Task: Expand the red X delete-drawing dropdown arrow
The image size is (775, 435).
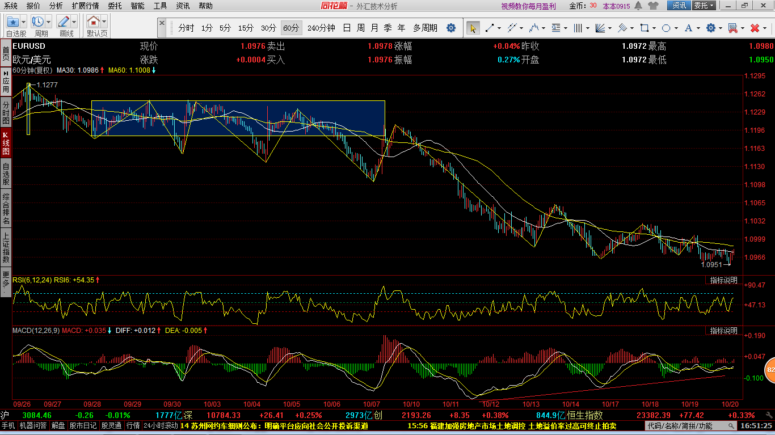Action: (765, 28)
